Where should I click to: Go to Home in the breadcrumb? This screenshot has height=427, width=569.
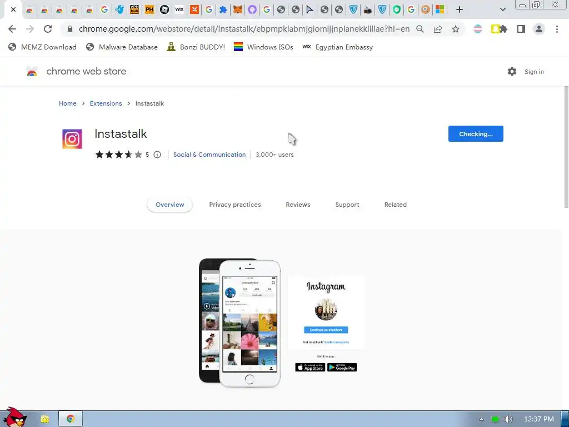[67, 103]
